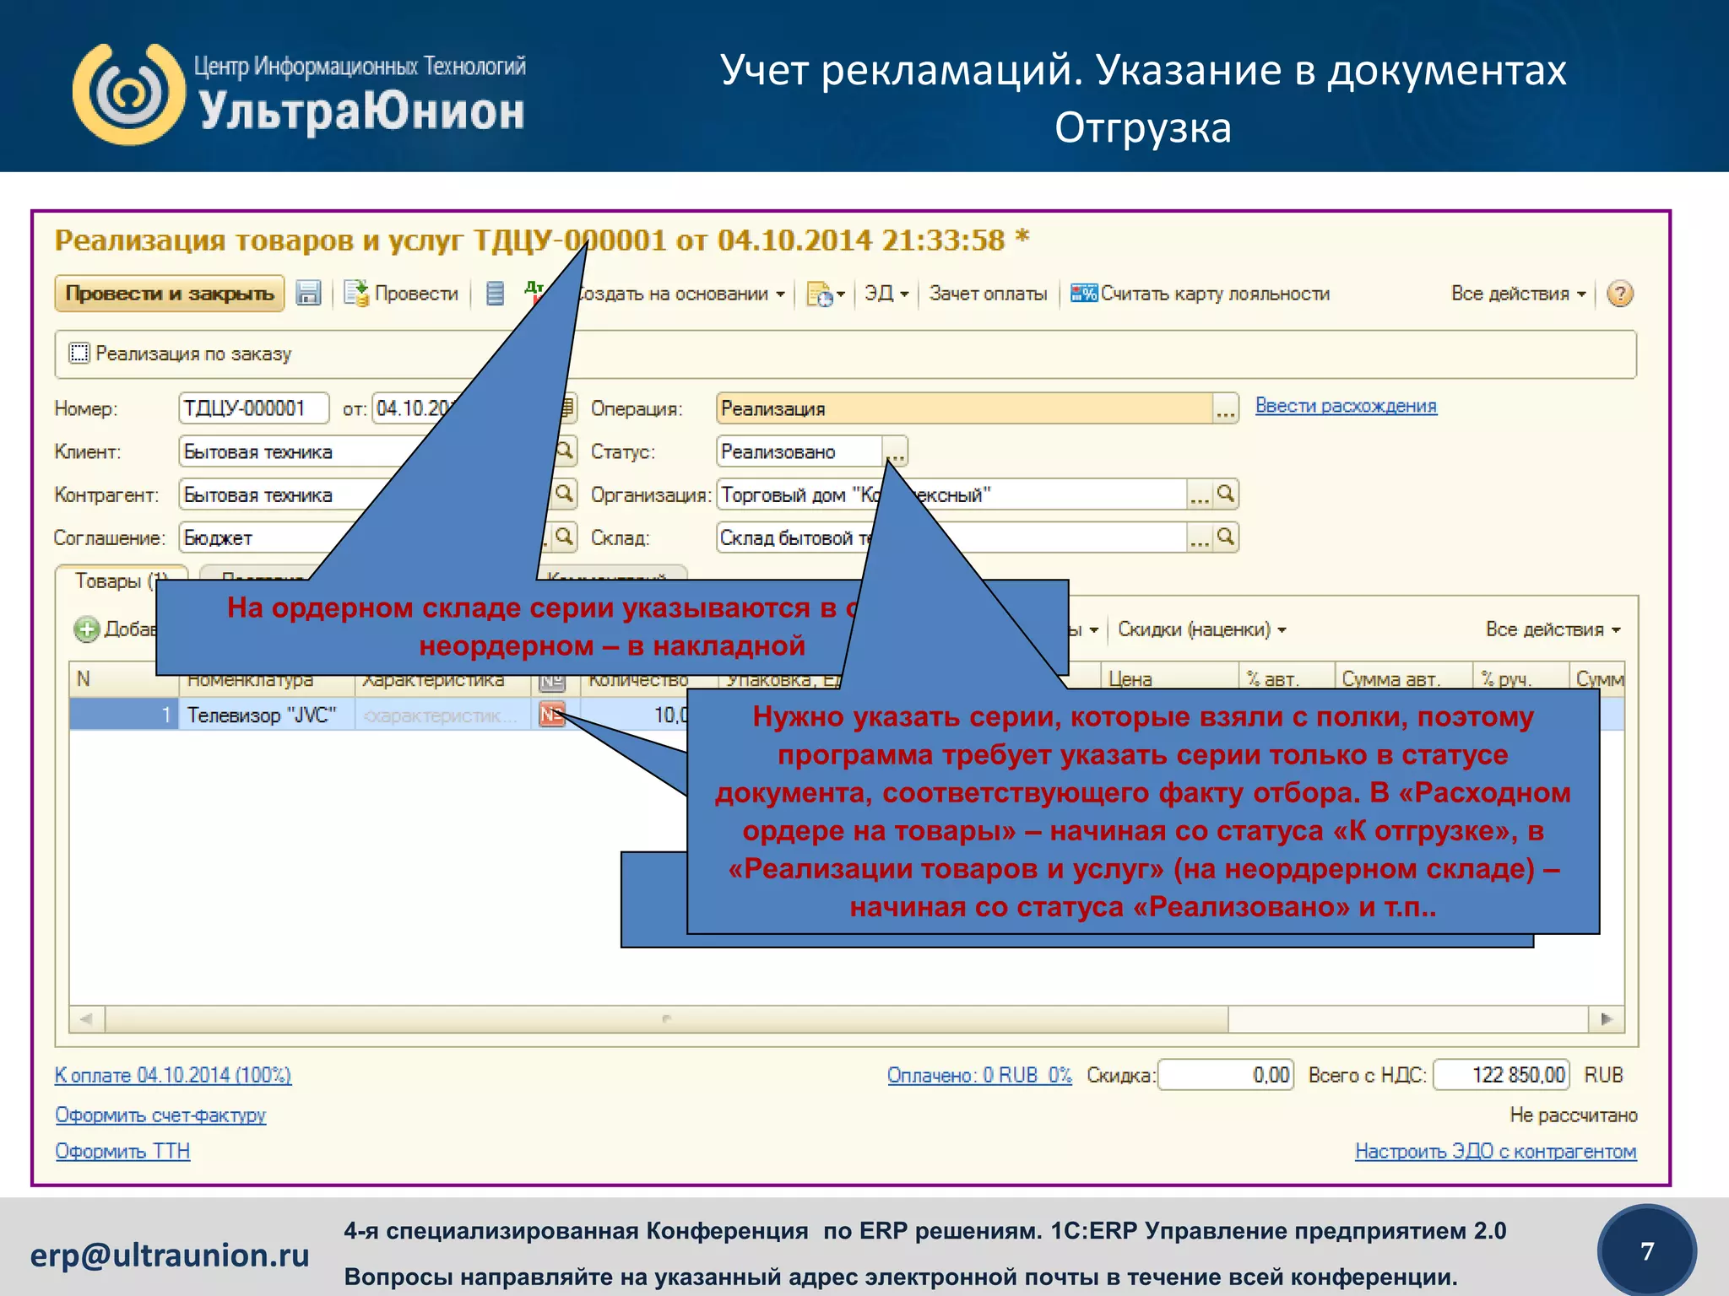This screenshot has height=1296, width=1729.
Task: Open Скидки (наценки) dropdown
Action: point(1201,629)
